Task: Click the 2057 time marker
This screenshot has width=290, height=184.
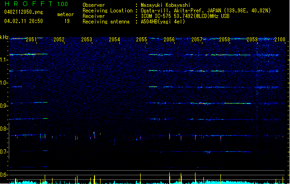Action: click(x=197, y=40)
